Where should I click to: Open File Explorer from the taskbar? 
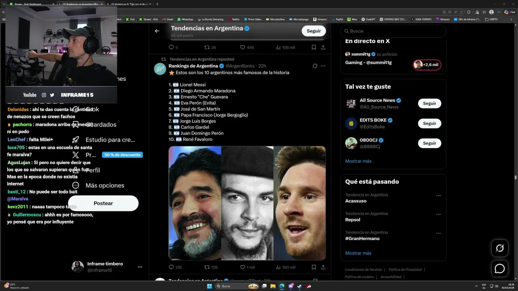[x=273, y=286]
